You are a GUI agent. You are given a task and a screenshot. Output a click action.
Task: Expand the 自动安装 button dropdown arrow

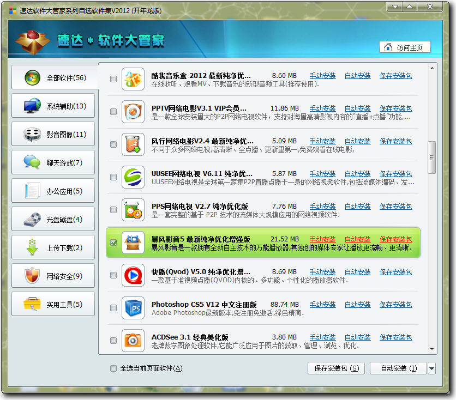click(432, 368)
